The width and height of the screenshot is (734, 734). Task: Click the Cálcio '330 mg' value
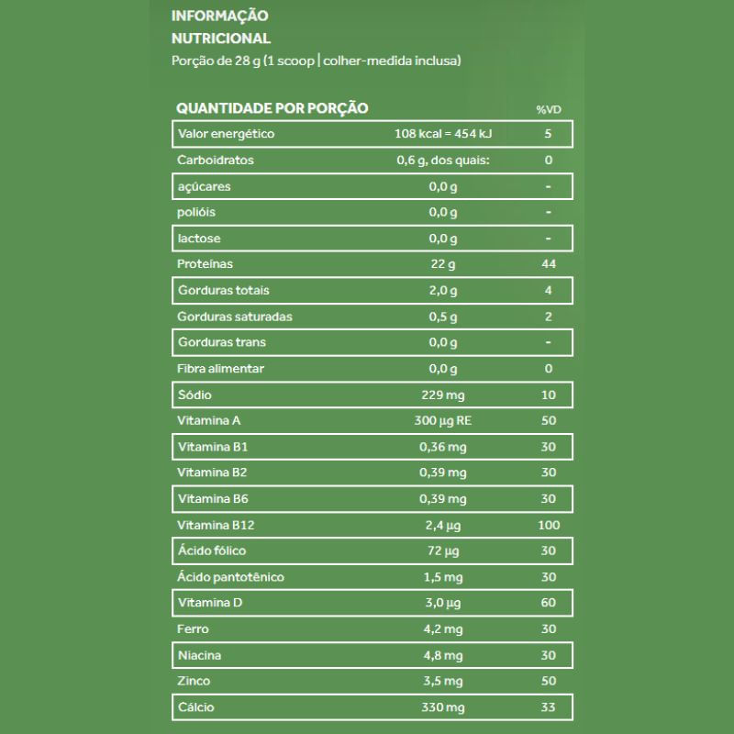(443, 708)
